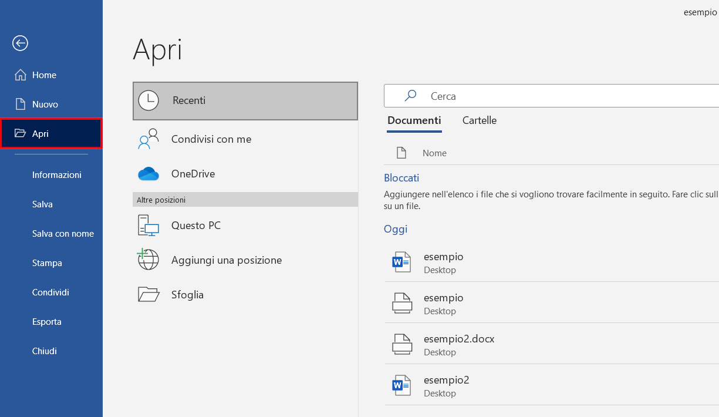Click the globe icon with the plus
This screenshot has height=417, width=719.
pyautogui.click(x=148, y=259)
